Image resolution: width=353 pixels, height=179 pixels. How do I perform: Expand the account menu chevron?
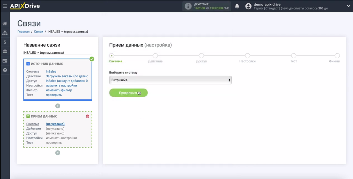[x=348, y=6]
